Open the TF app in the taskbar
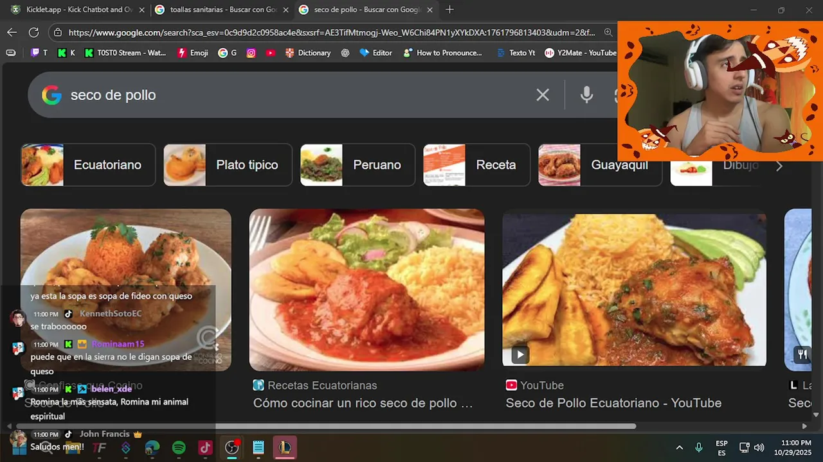 click(x=99, y=447)
